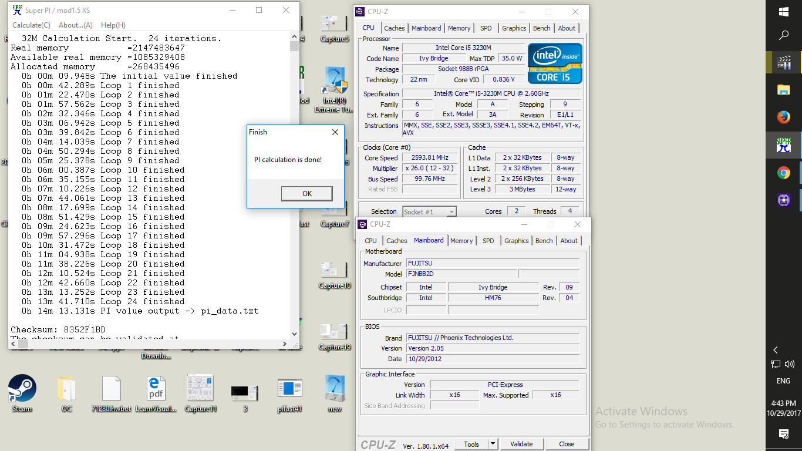
Task: Click the Core Speed value 2593.81 MHz
Action: (430, 157)
